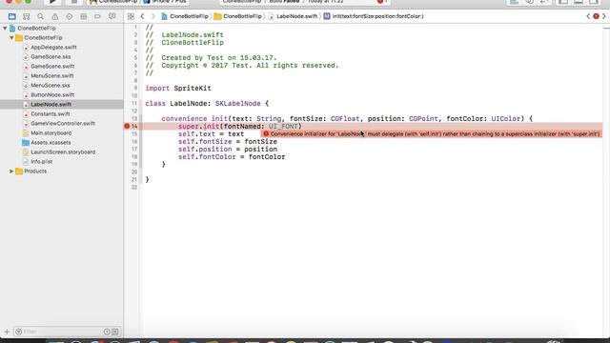Open GameScene.swift file

tap(52, 66)
